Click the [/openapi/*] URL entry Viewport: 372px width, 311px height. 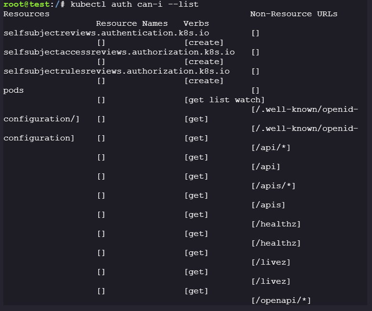point(281,300)
